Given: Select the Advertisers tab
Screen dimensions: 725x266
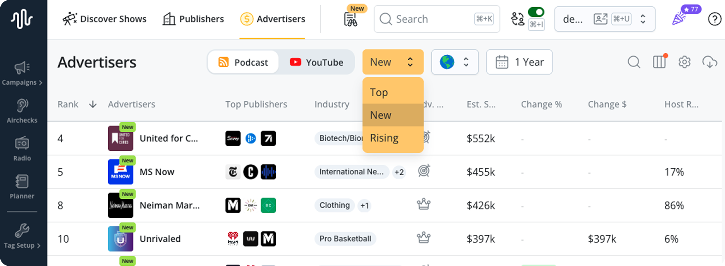Looking at the screenshot, I should coord(273,19).
